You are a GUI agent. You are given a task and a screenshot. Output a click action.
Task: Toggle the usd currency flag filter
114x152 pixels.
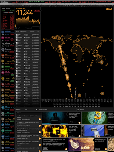72,100
